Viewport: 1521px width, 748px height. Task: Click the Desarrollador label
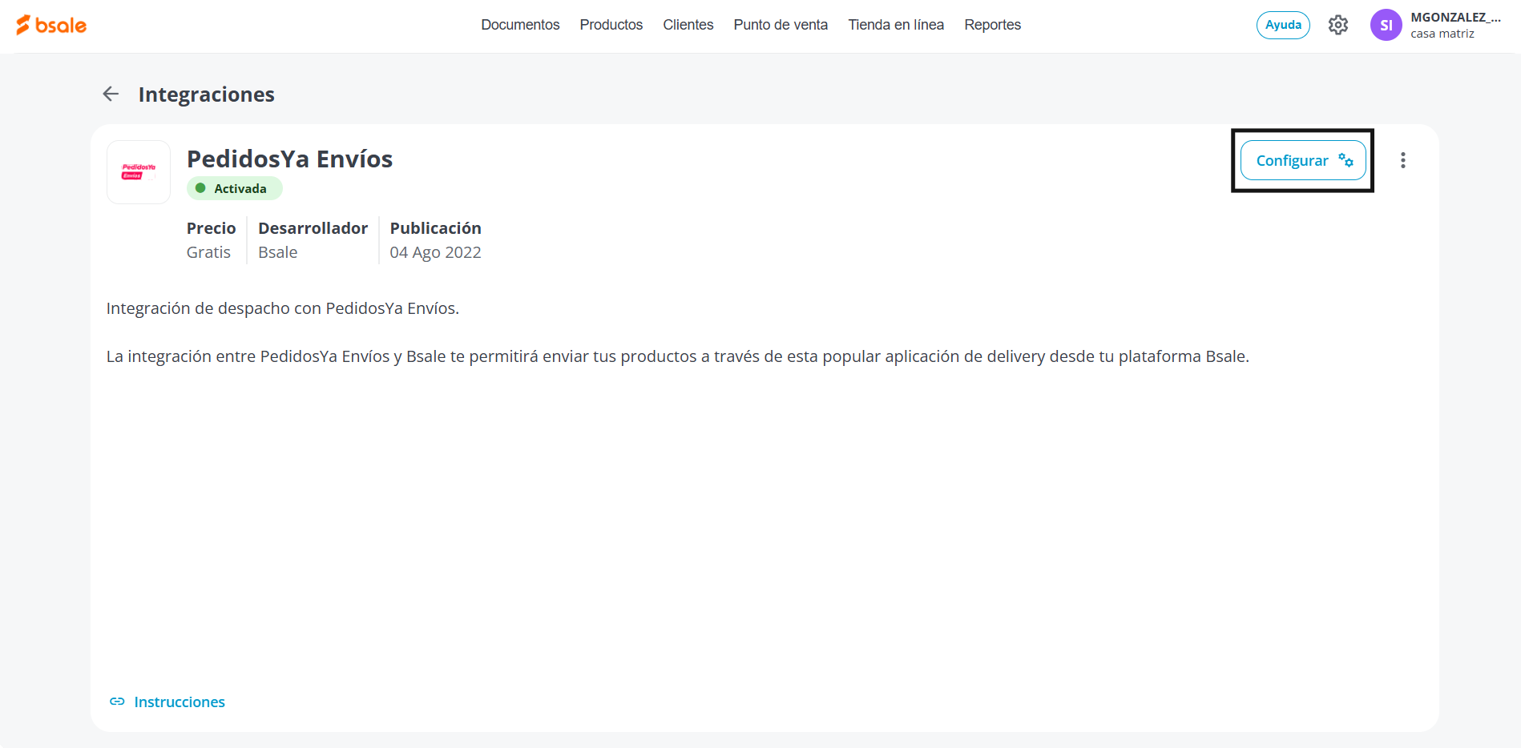tap(313, 228)
